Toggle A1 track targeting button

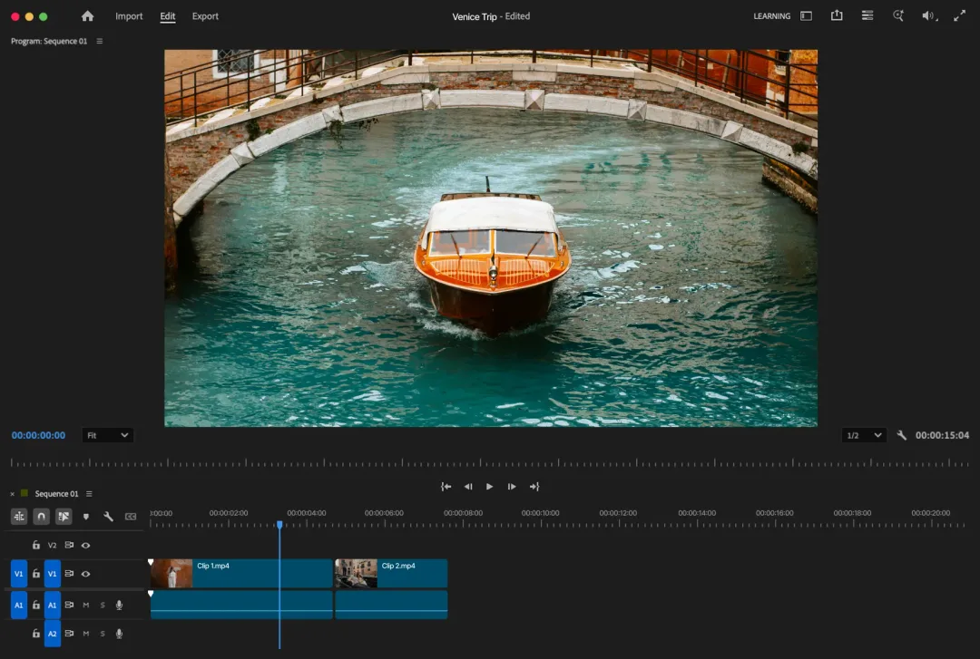point(53,606)
